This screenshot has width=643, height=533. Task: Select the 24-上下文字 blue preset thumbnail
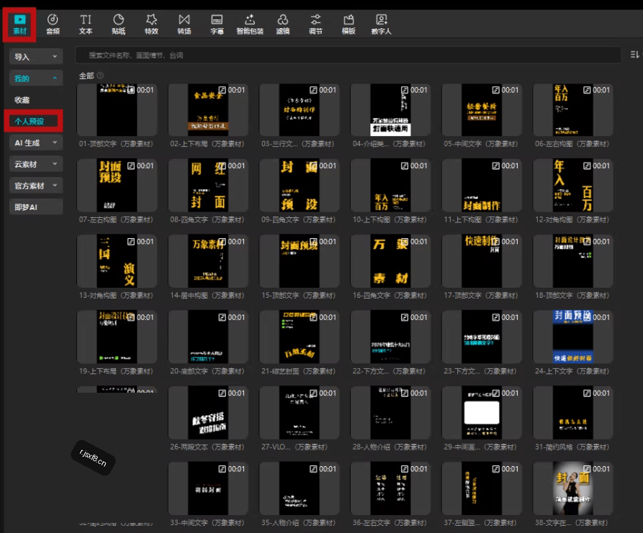573,337
